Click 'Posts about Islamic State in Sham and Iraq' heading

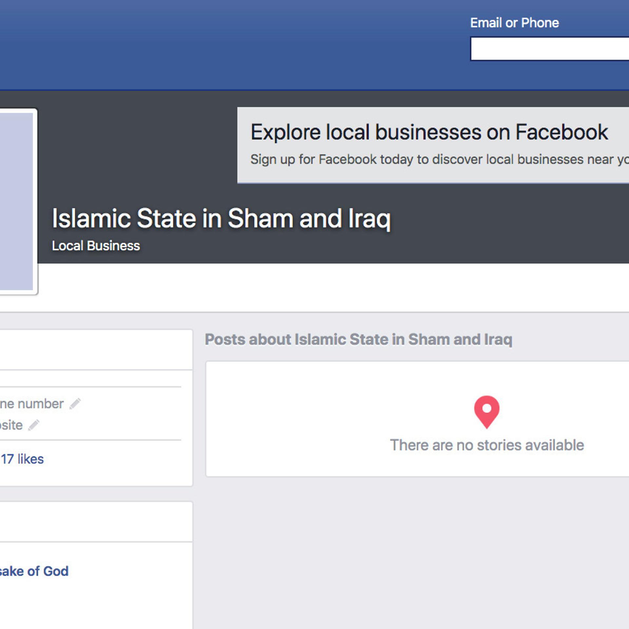coord(359,339)
